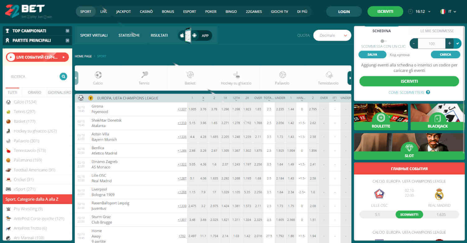Click the stake amount field showing 100

click(432, 44)
